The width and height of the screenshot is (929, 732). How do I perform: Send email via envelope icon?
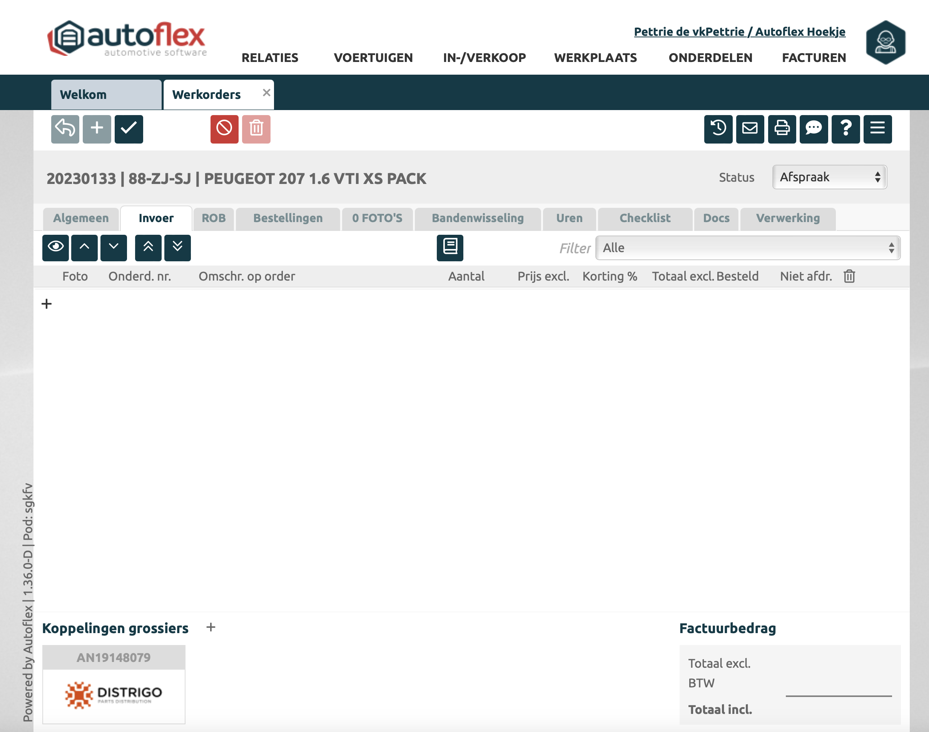click(x=749, y=129)
